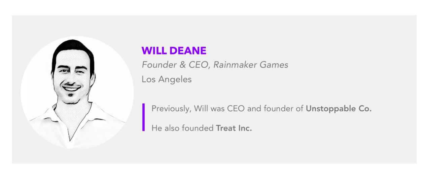The width and height of the screenshot is (424, 186).
Task: Click the word WILL in the heading
Action: [x=154, y=51]
